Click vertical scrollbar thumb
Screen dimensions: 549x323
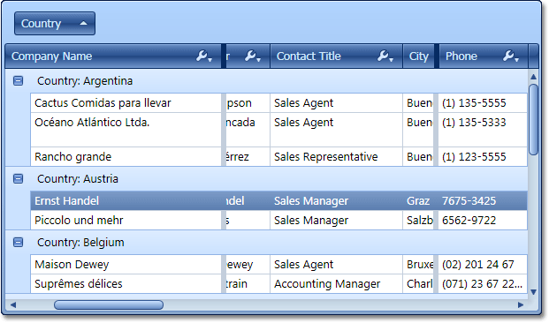(x=533, y=119)
